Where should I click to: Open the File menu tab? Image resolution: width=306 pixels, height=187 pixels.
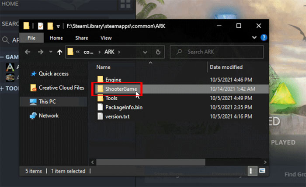(x=31, y=38)
